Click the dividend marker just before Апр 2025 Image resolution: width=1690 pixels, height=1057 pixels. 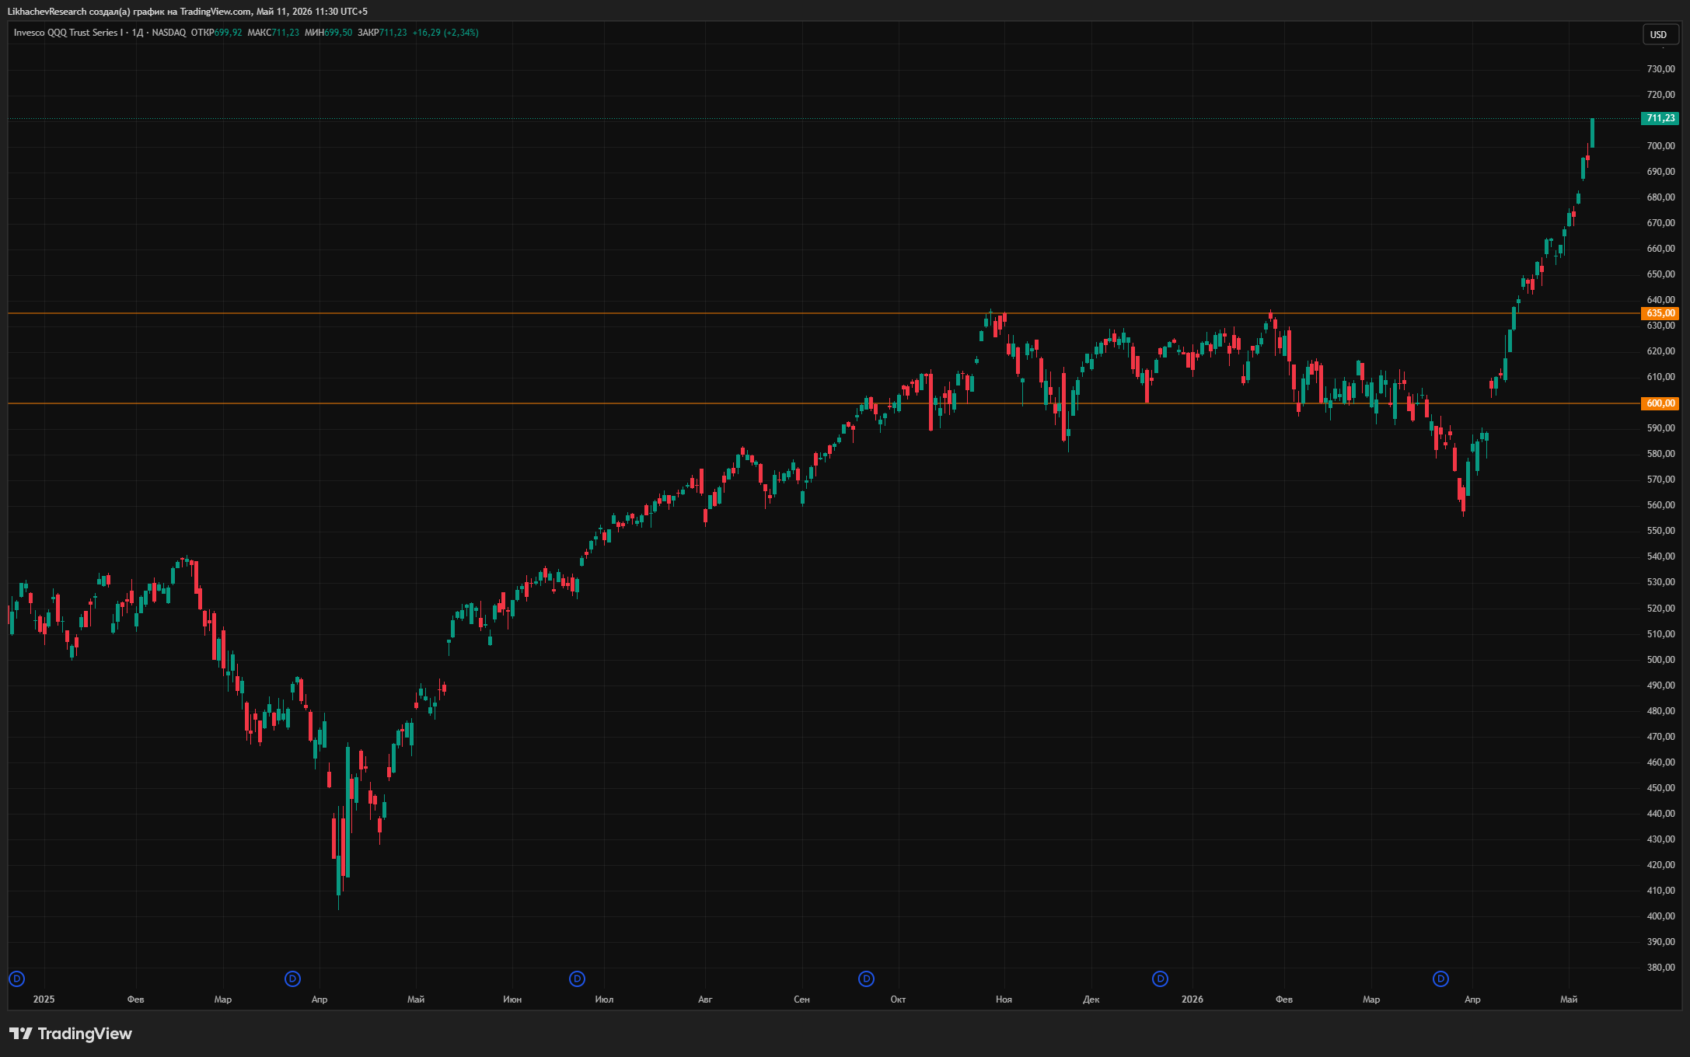(x=292, y=979)
